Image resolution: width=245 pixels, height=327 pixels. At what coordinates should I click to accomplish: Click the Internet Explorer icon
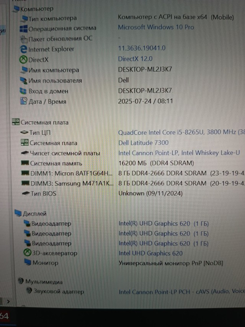23,49
